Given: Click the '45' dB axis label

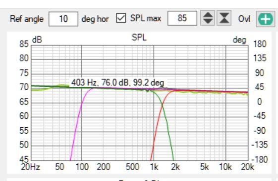Looking at the screenshot, I should pos(24,159).
